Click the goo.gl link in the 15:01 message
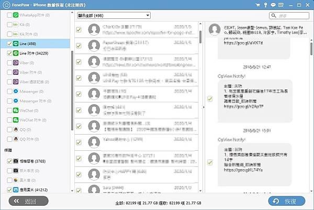This screenshot has width=314, height=210. 243,170
